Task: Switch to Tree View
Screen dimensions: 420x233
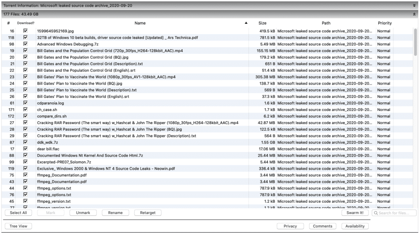Action: click(18, 226)
